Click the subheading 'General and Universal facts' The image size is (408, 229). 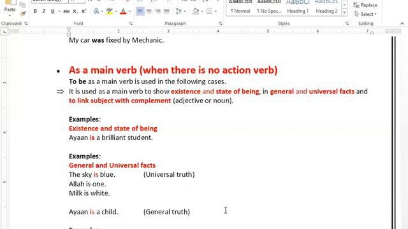point(112,165)
